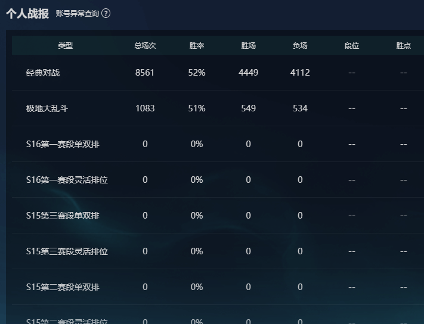This screenshot has width=424, height=324.
Task: Click 段位 dash in 经典对战 row
Action: click(351, 73)
